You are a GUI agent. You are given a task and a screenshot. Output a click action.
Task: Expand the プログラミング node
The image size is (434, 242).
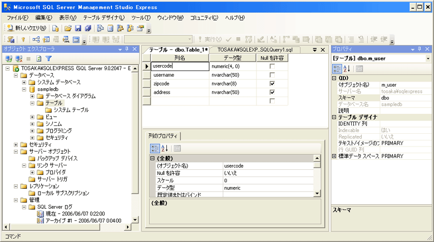coord(32,130)
